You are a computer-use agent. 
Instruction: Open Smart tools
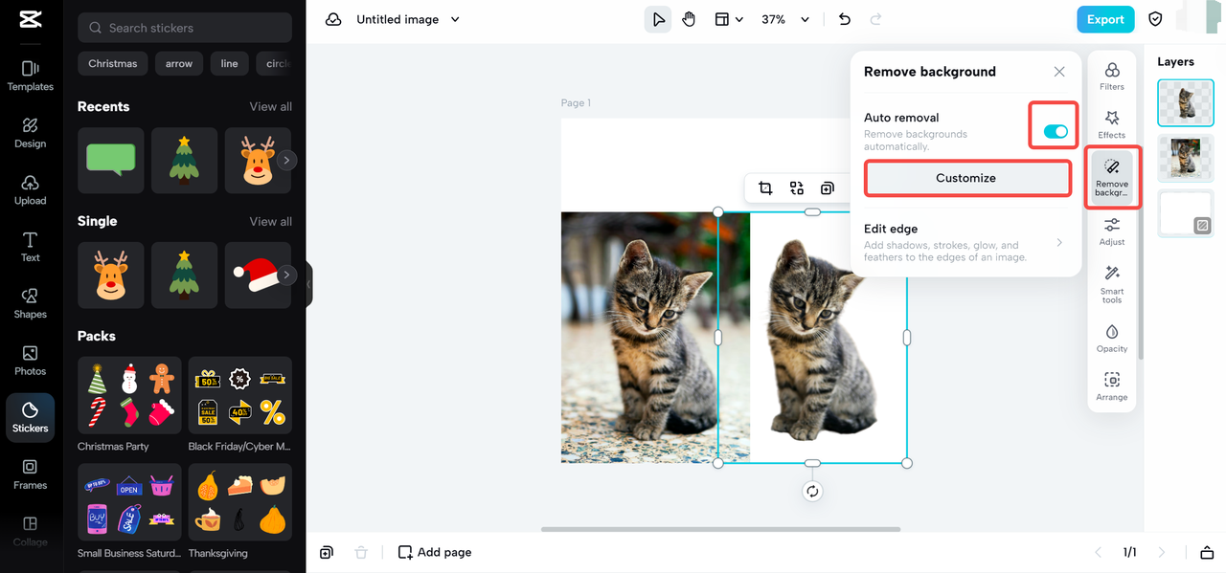tap(1112, 284)
